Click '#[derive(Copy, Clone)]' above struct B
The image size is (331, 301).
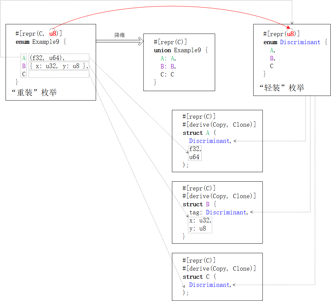(x=219, y=196)
